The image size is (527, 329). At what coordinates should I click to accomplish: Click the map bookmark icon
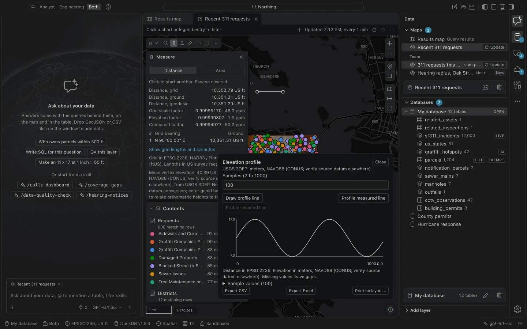point(390,76)
